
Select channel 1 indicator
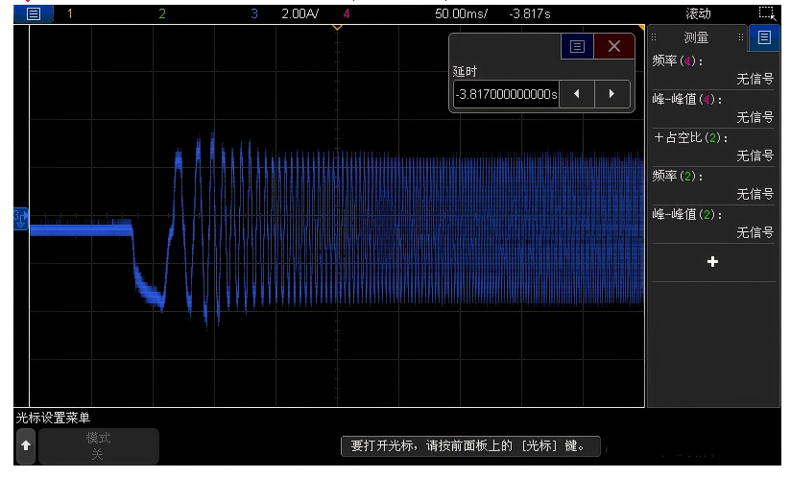tap(70, 13)
